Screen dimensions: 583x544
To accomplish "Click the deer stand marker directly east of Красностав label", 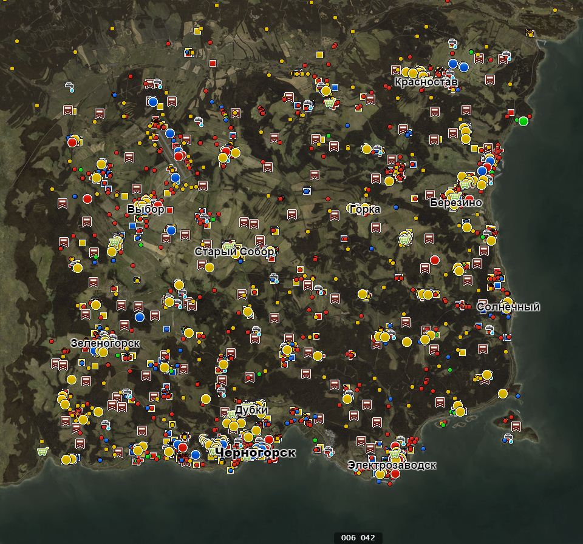I will (x=490, y=79).
